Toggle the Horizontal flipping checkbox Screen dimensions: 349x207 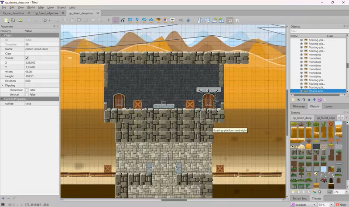pos(27,90)
